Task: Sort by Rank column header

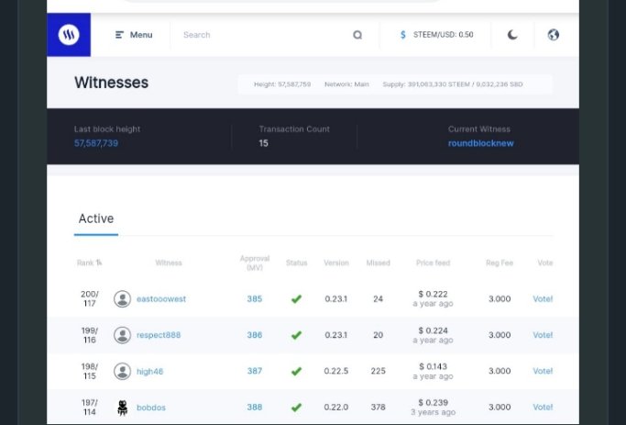Action: [90, 263]
